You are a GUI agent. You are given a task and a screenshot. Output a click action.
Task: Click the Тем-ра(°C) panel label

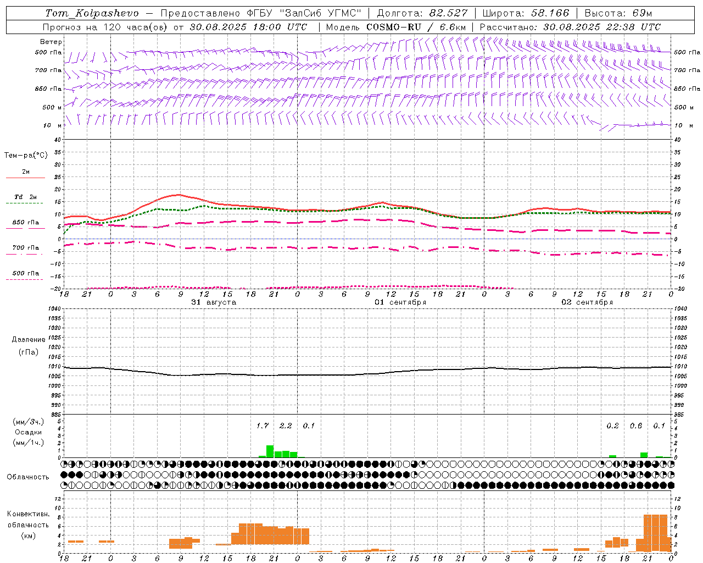click(26, 156)
